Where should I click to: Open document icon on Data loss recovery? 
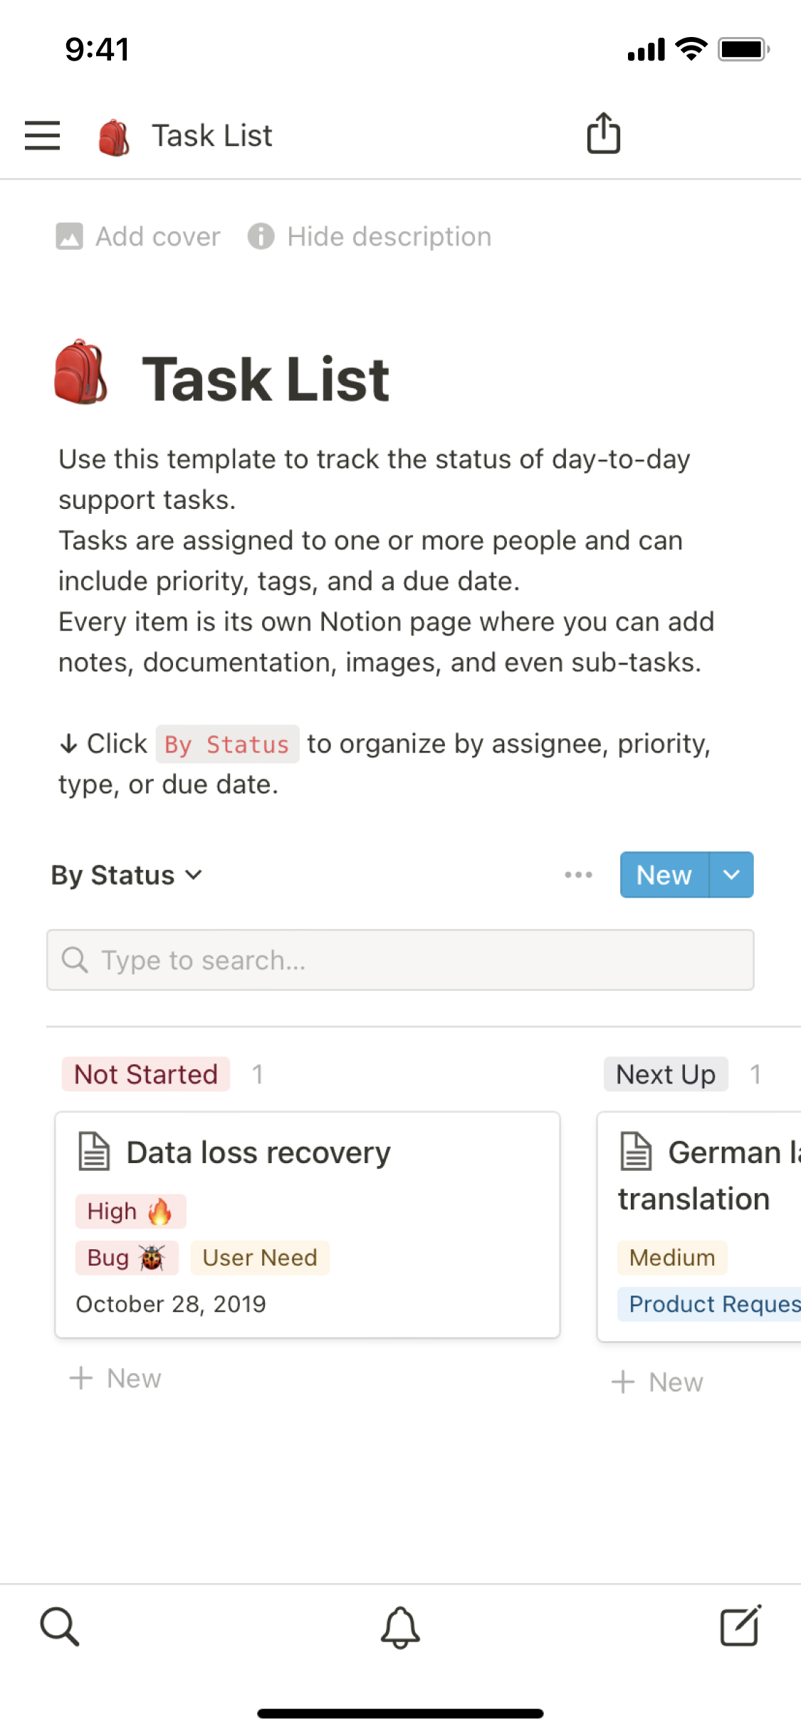pos(94,1152)
